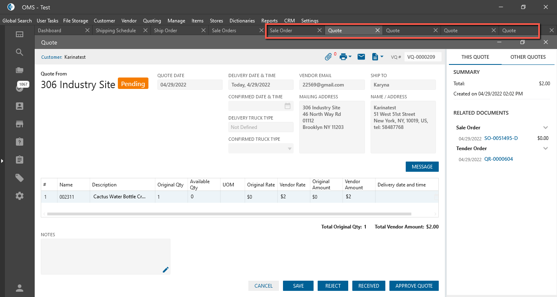This screenshot has height=297, width=557.
Task: Open the SO-0051495-D sale order link
Action: coord(501,138)
